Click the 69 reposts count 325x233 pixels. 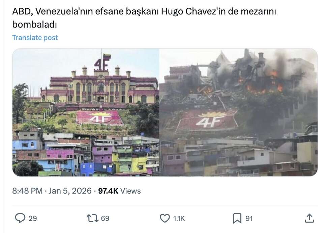[105, 219]
